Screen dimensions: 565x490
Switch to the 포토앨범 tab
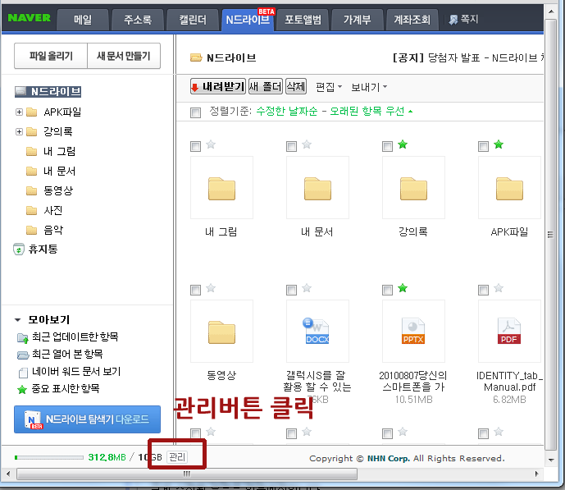303,20
